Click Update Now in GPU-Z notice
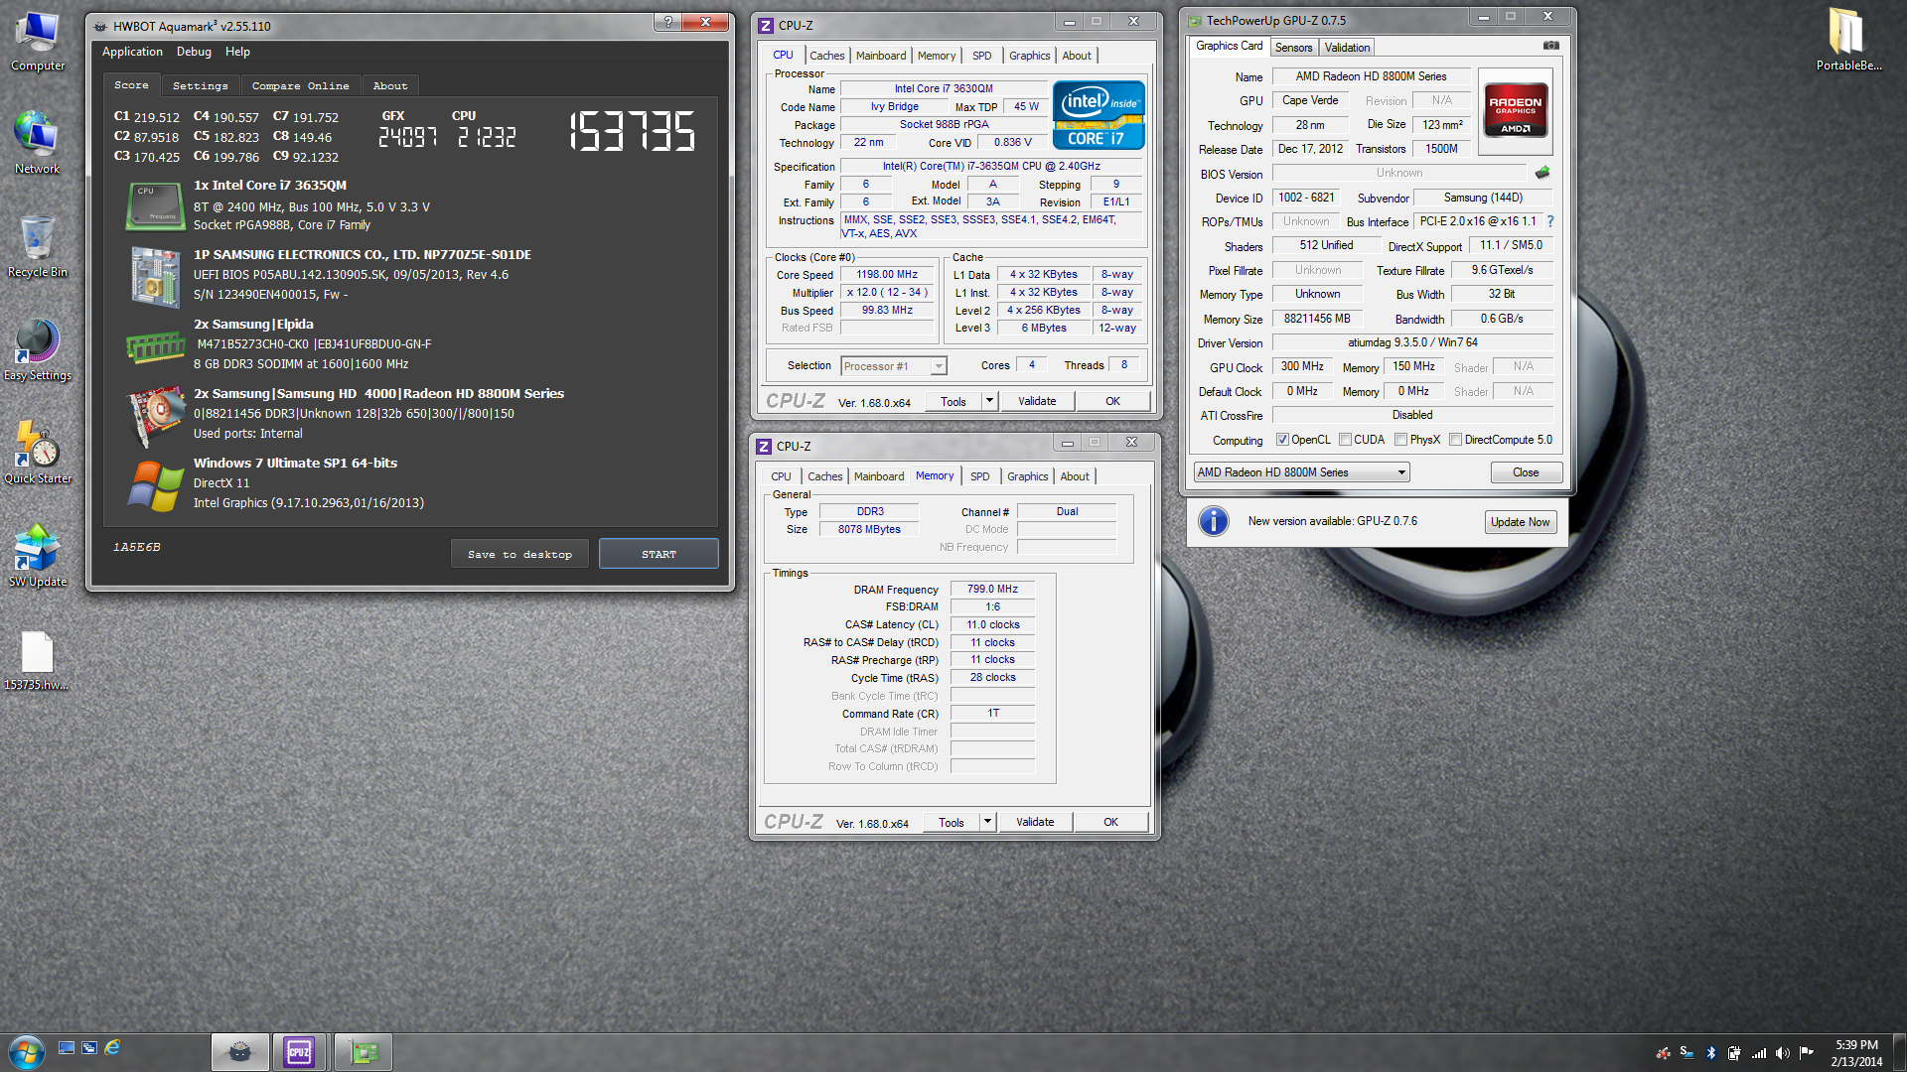 [1520, 522]
